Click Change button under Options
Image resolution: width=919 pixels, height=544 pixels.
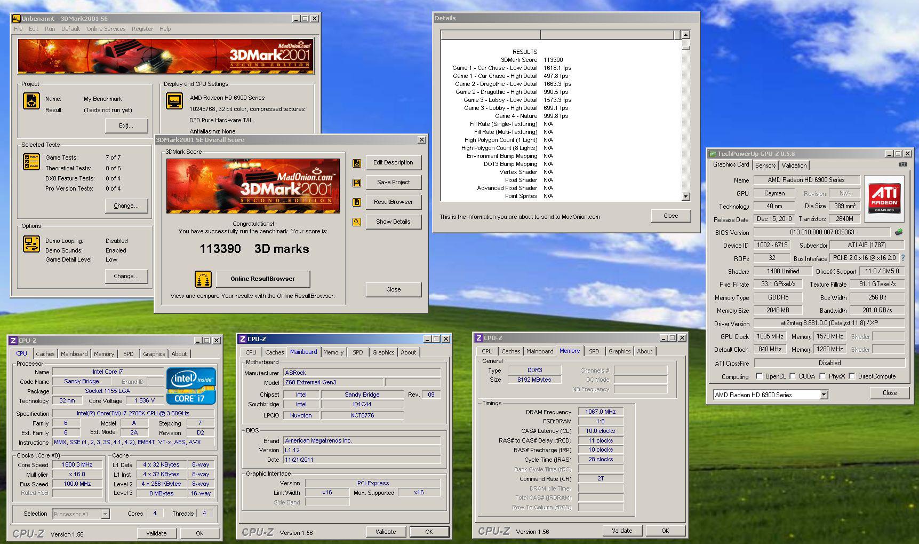[126, 277]
